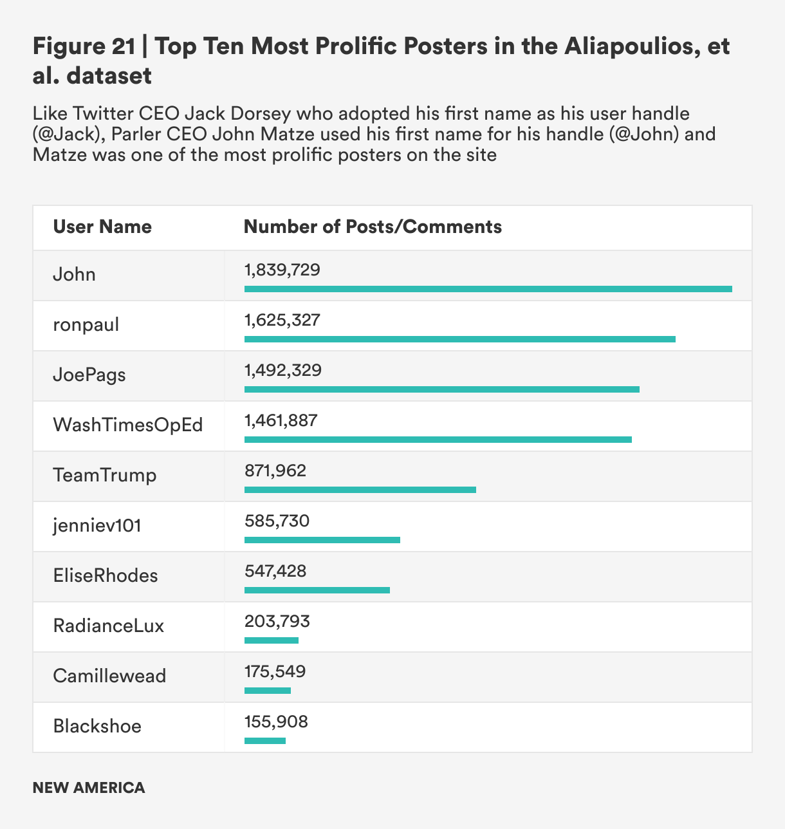
Task: Click the teal bar for John
Action: click(488, 289)
